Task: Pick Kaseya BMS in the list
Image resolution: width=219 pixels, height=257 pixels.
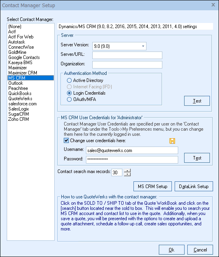Action: (x=30, y=63)
